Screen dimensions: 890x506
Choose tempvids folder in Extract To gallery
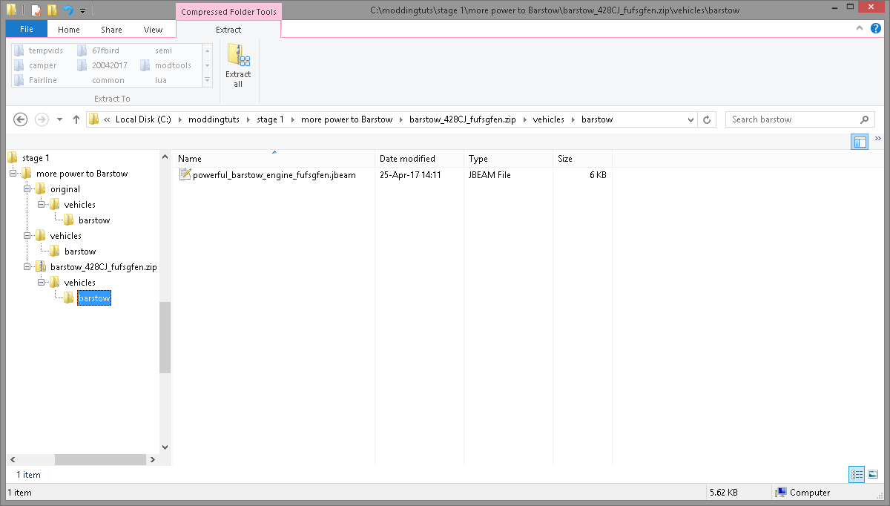(x=39, y=50)
